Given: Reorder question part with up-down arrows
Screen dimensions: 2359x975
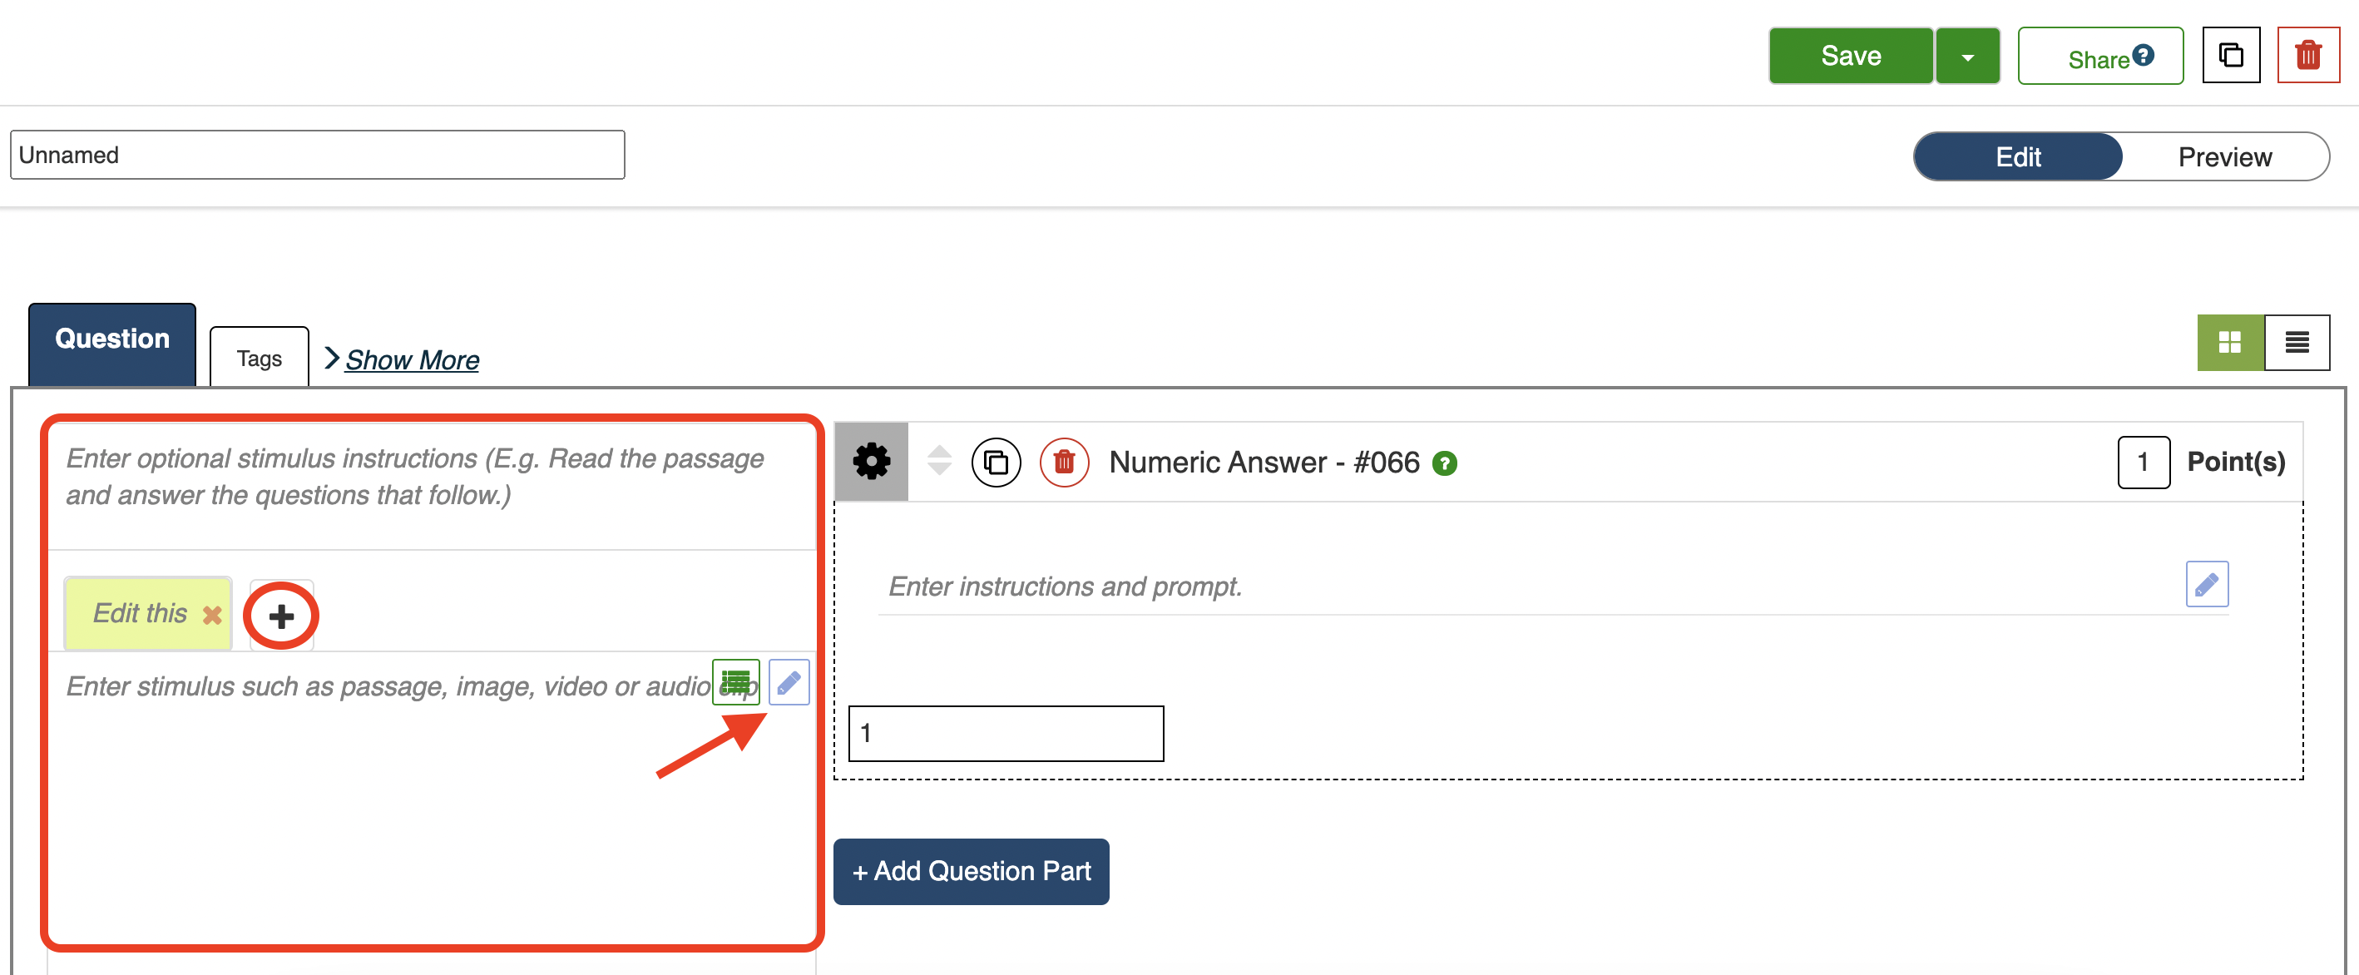Looking at the screenshot, I should pyautogui.click(x=938, y=461).
